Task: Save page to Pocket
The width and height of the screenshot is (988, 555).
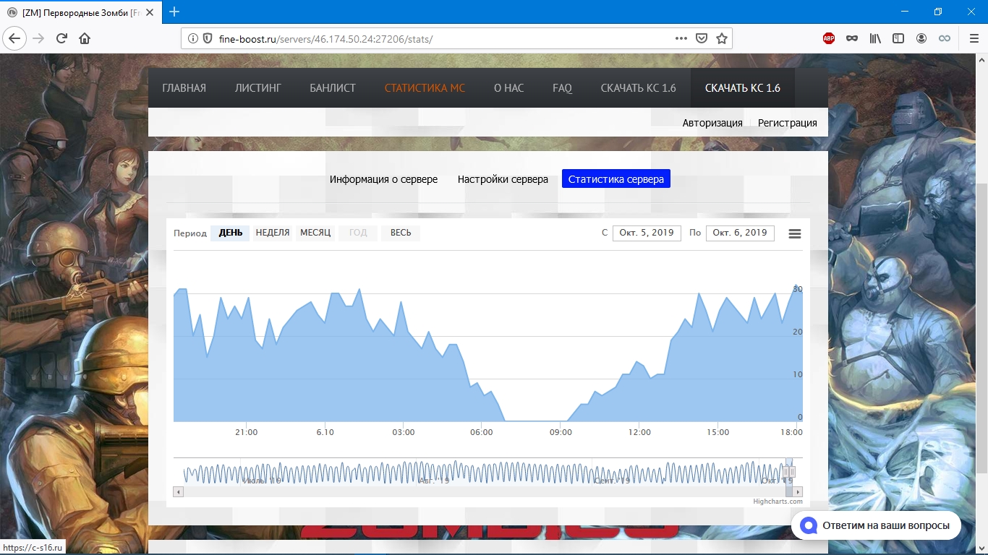Action: pyautogui.click(x=702, y=38)
